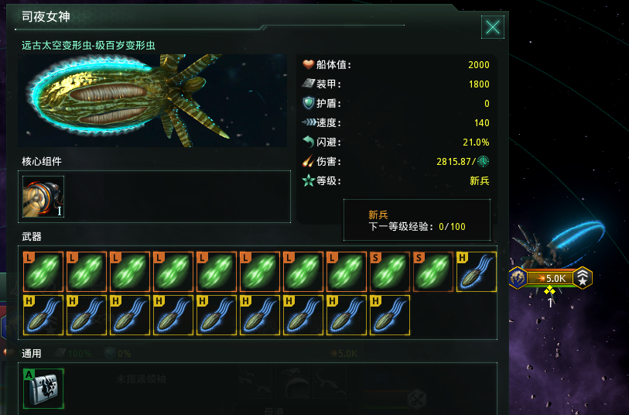Select the H-slot weapon in top row
The image size is (629, 415).
coord(477,271)
